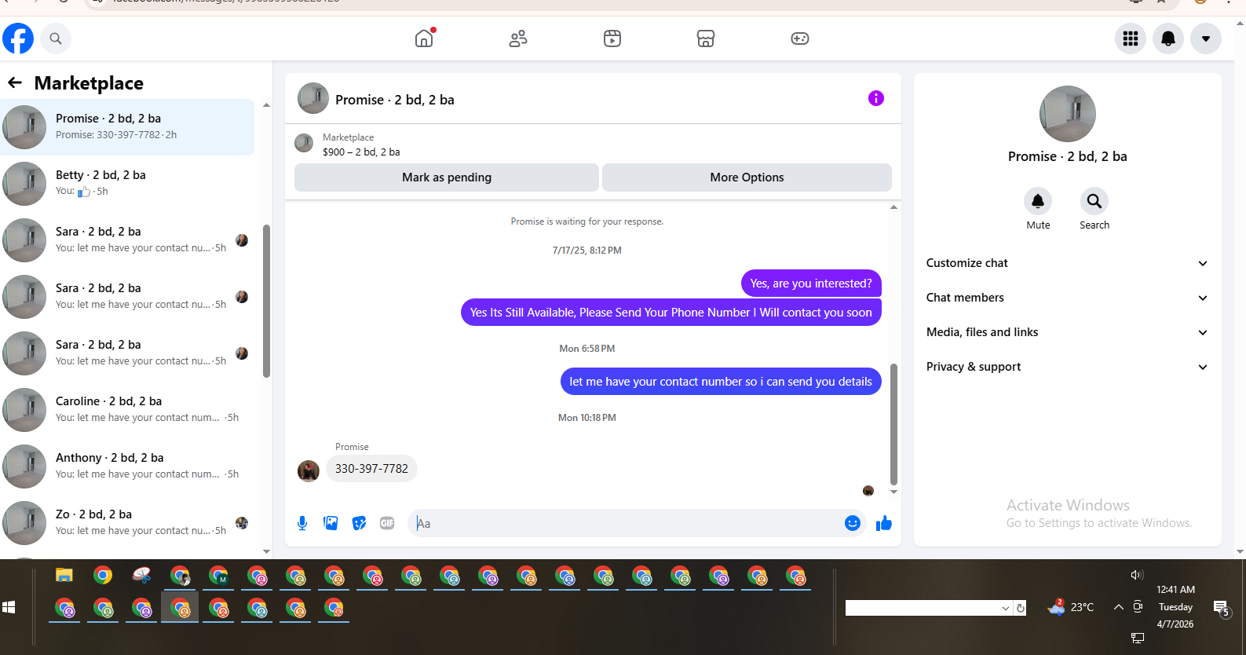Select the Zo conversation in the list
This screenshot has width=1246, height=655.
click(x=127, y=523)
